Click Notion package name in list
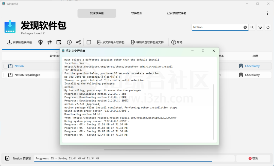This screenshot has height=166, width=274. (19, 66)
